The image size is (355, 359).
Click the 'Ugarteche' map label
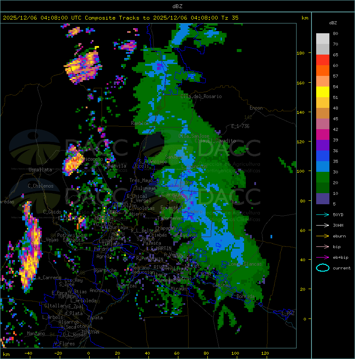[105, 270]
